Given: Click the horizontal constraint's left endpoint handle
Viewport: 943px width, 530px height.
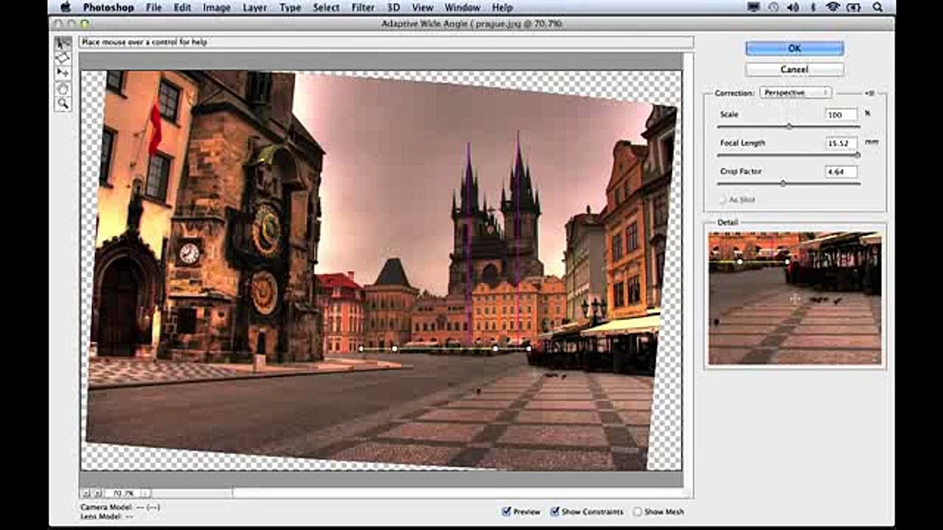Looking at the screenshot, I should (361, 349).
